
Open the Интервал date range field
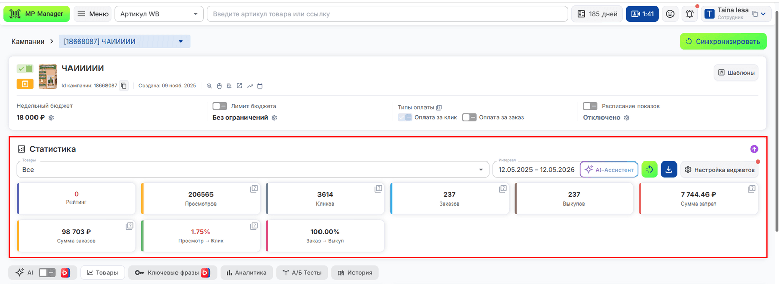pos(536,169)
